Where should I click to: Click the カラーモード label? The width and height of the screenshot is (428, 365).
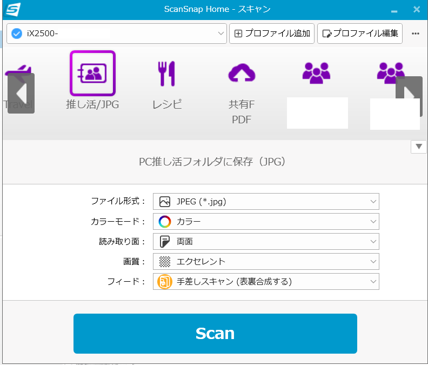118,221
